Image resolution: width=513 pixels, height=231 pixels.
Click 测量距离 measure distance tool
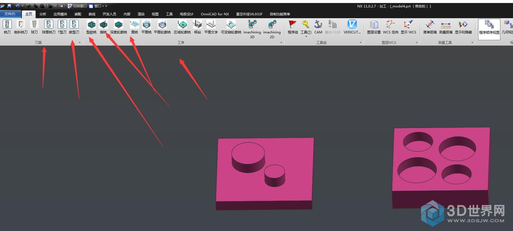coord(446,27)
